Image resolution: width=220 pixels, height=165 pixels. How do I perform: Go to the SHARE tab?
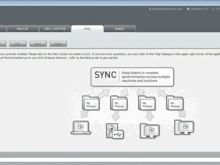[119, 29]
